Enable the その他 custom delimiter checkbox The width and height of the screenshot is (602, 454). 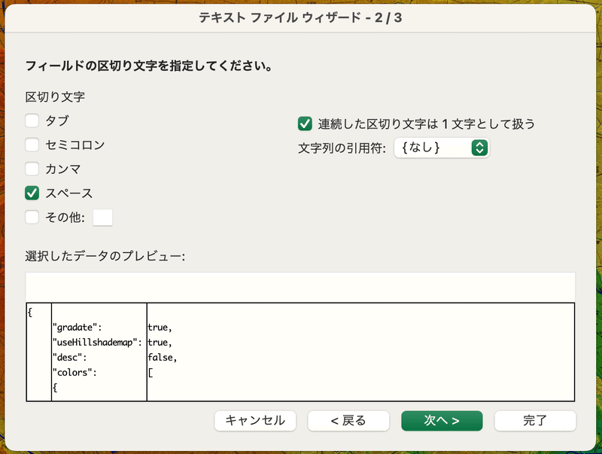click(32, 217)
